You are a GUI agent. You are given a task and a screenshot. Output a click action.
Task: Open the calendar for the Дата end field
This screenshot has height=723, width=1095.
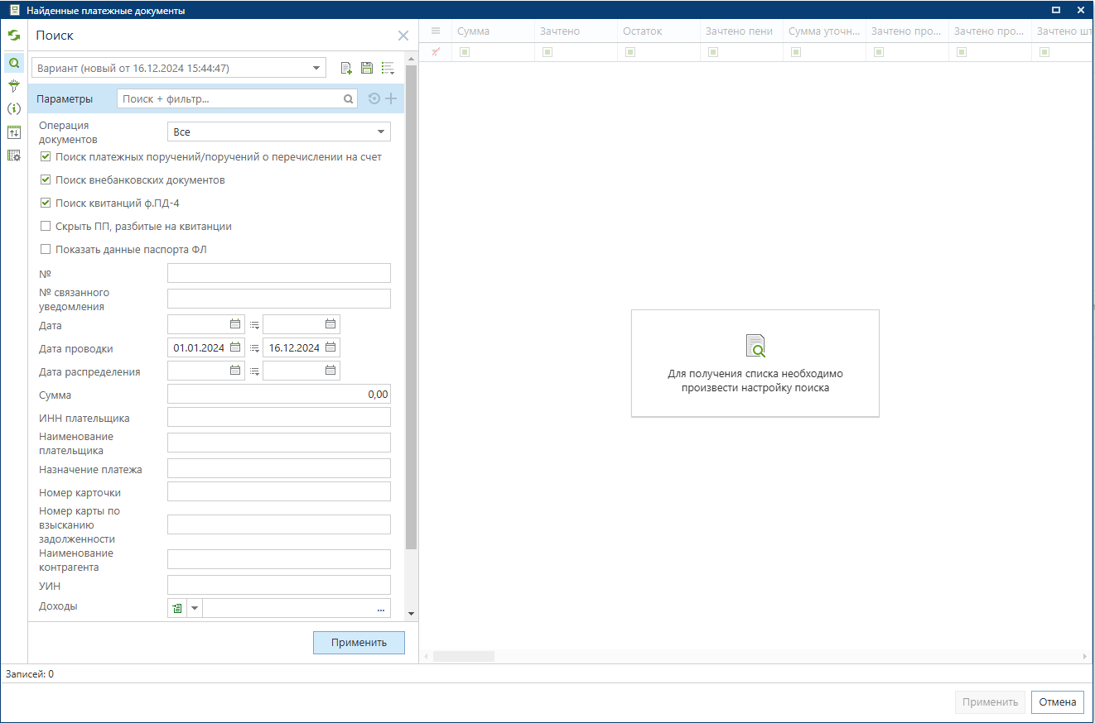click(x=330, y=324)
